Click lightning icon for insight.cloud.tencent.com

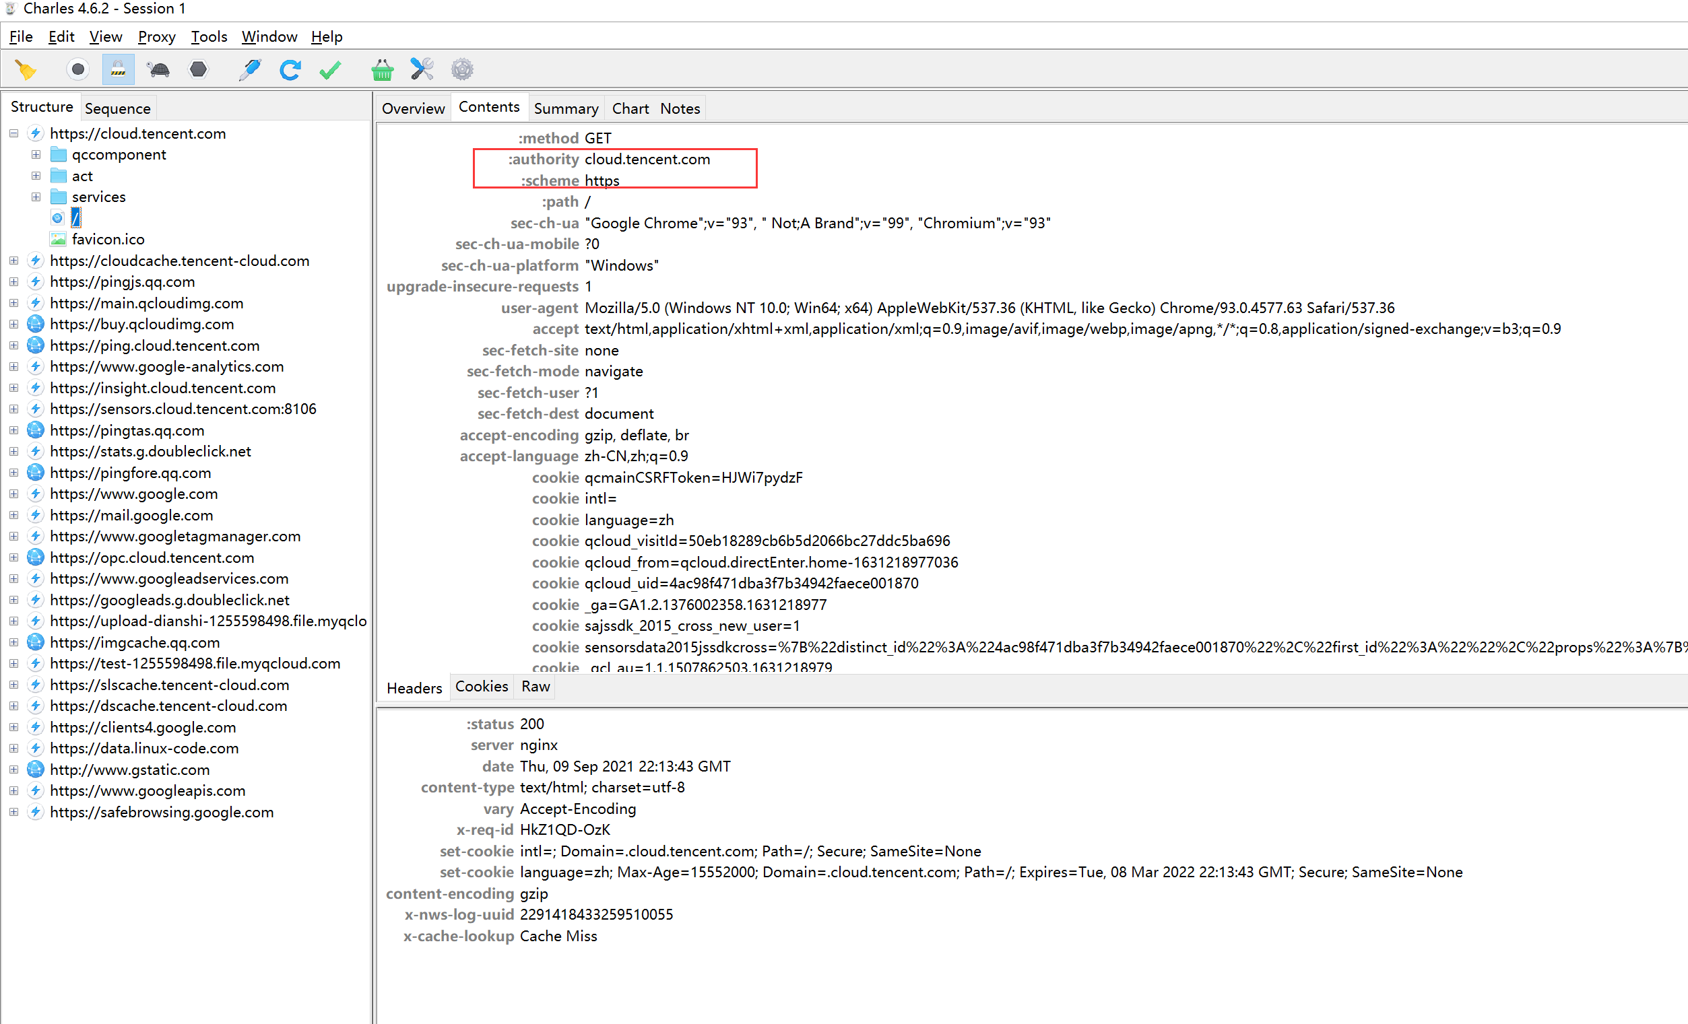[36, 388]
